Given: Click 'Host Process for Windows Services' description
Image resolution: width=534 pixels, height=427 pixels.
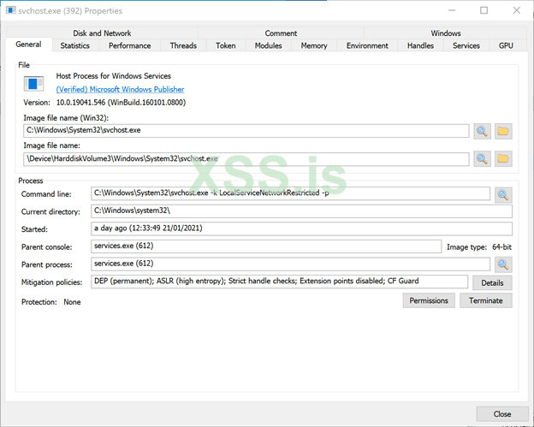Looking at the screenshot, I should click(x=114, y=76).
